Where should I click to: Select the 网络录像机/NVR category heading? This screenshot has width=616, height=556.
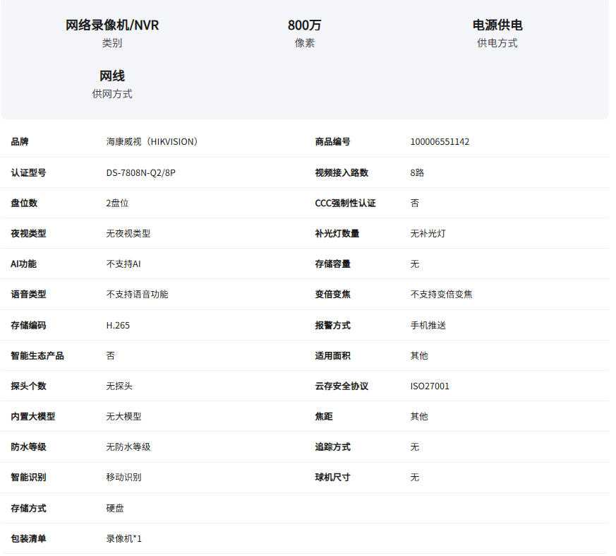click(112, 25)
